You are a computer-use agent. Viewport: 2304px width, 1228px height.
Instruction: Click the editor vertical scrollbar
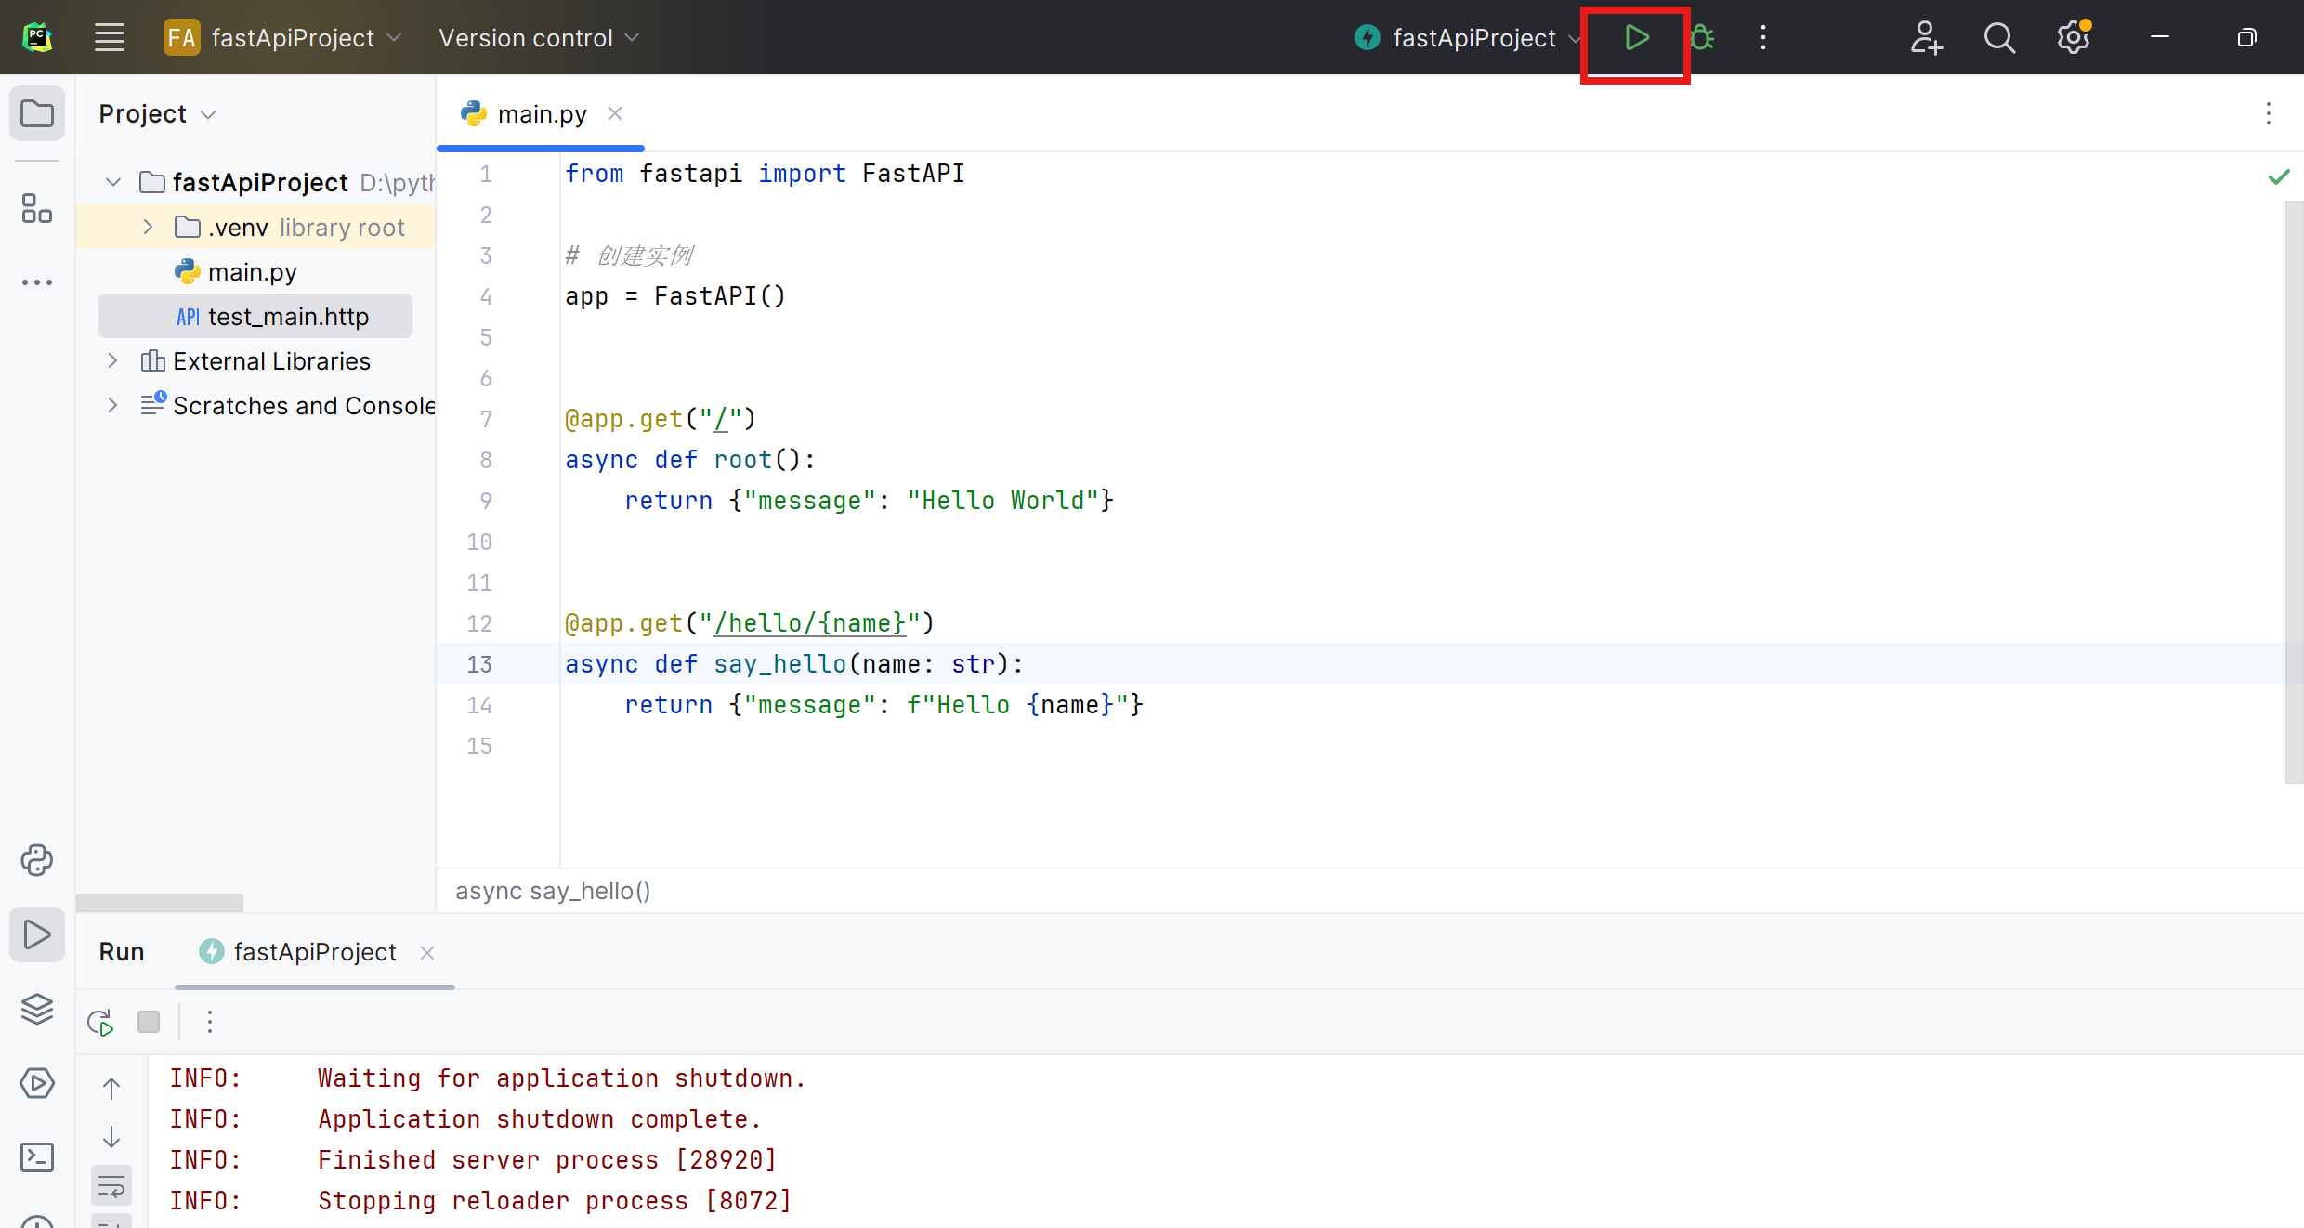point(2294,492)
